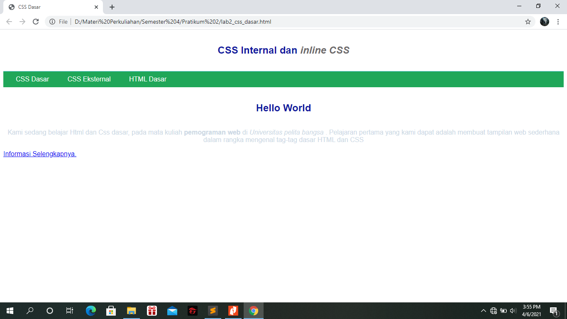Follow the Informasi Selengkapnya link

[40, 154]
